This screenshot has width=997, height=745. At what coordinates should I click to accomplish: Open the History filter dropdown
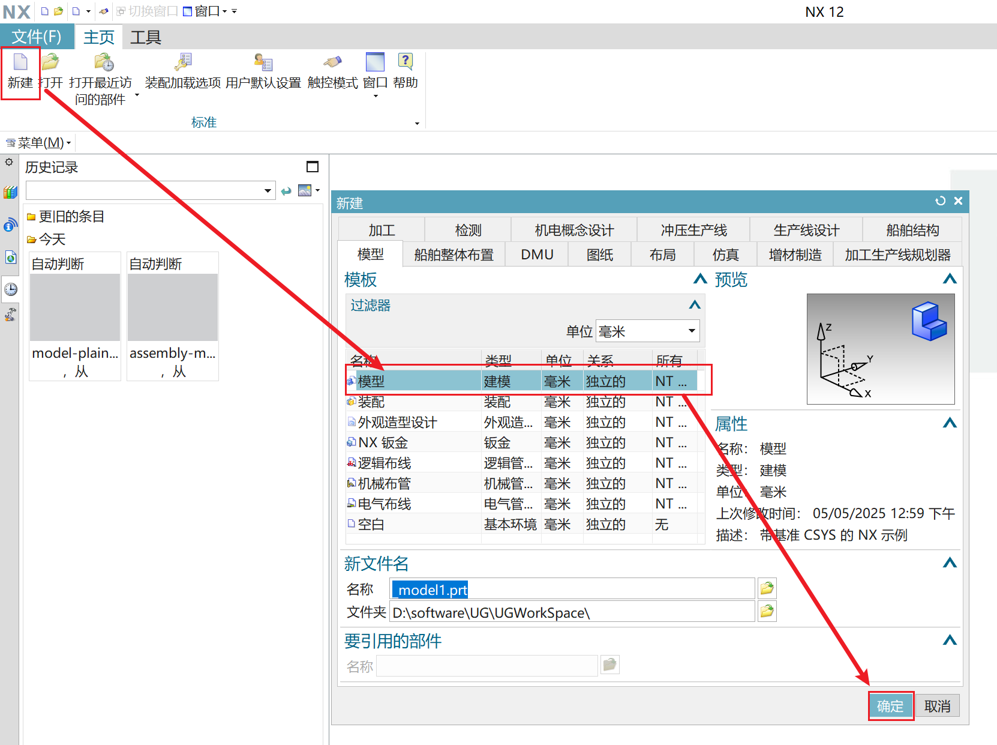point(268,191)
